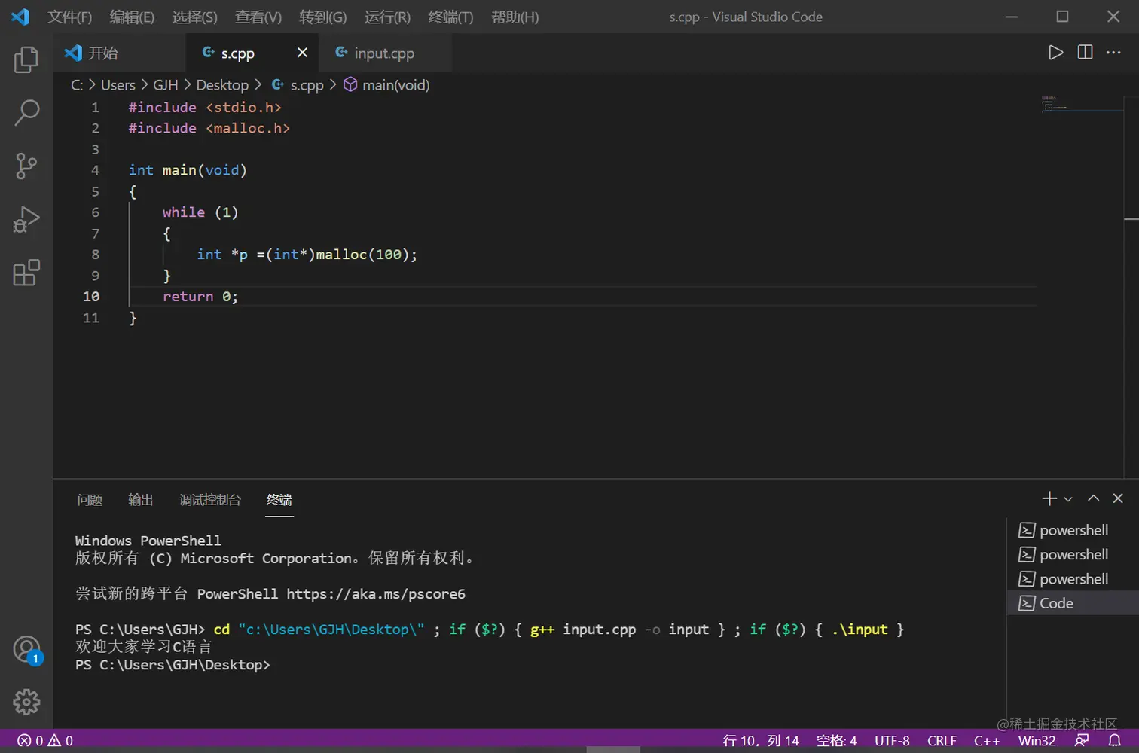
Task: Open the 帮助(H) menu
Action: click(515, 17)
